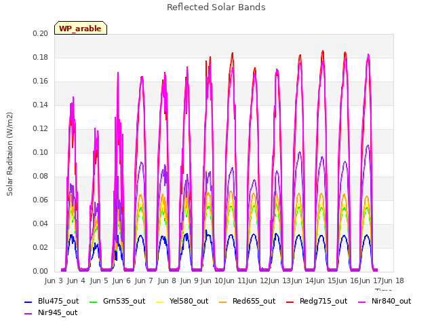Click the Jun 18 x-axis tick label
The image size is (434, 326).
click(393, 280)
